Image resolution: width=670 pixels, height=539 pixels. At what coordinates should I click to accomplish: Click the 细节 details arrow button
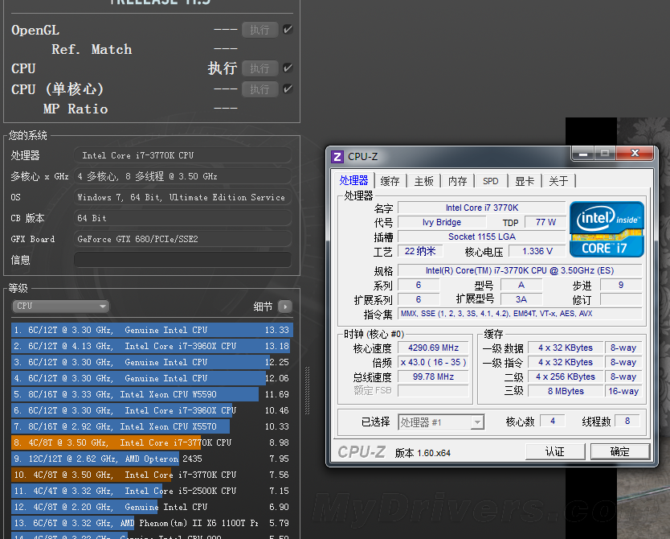tap(285, 307)
